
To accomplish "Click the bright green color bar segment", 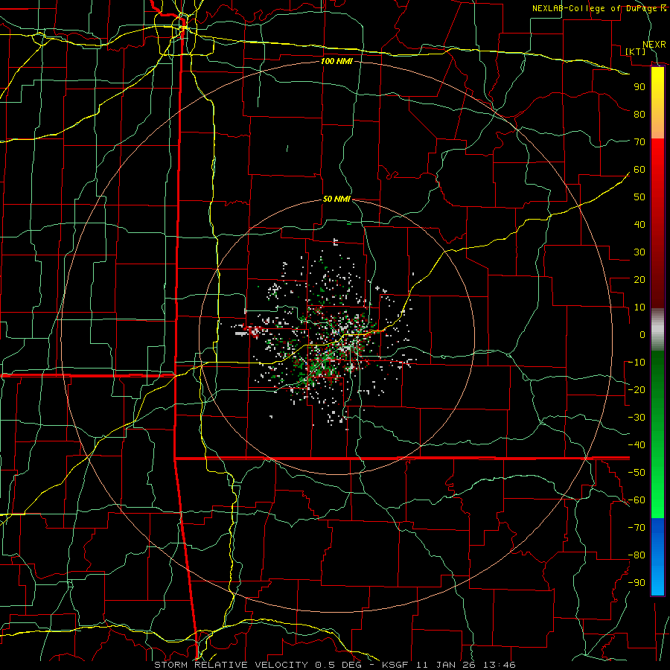I will (x=657, y=502).
